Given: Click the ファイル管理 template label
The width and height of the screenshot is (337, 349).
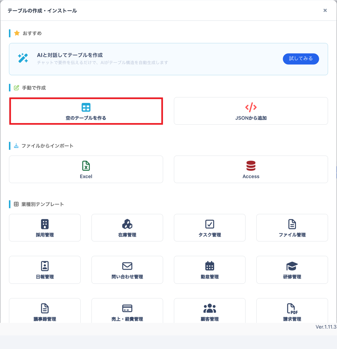Looking at the screenshot, I should point(292,235).
